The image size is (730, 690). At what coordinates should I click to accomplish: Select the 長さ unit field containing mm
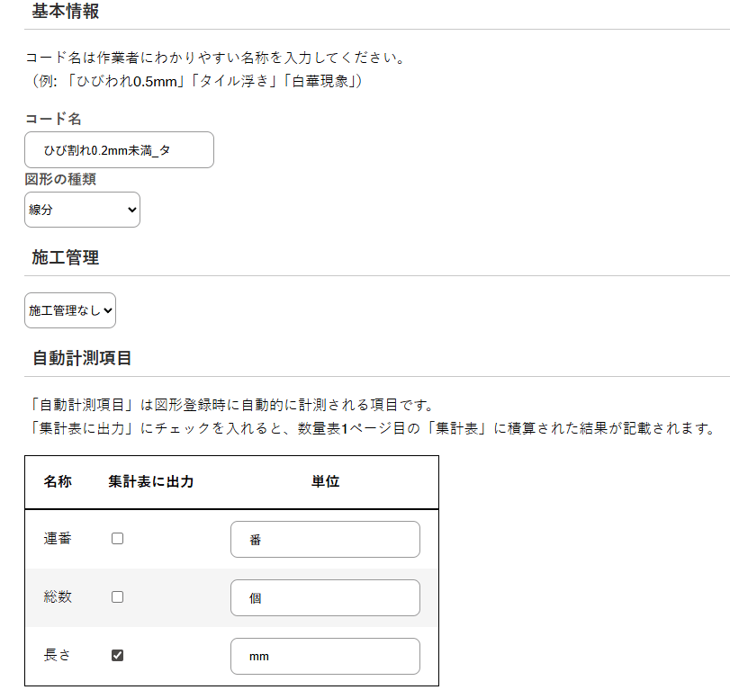(x=325, y=656)
